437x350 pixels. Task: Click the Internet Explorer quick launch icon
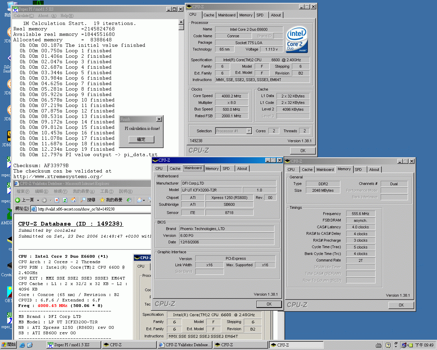coord(22,345)
